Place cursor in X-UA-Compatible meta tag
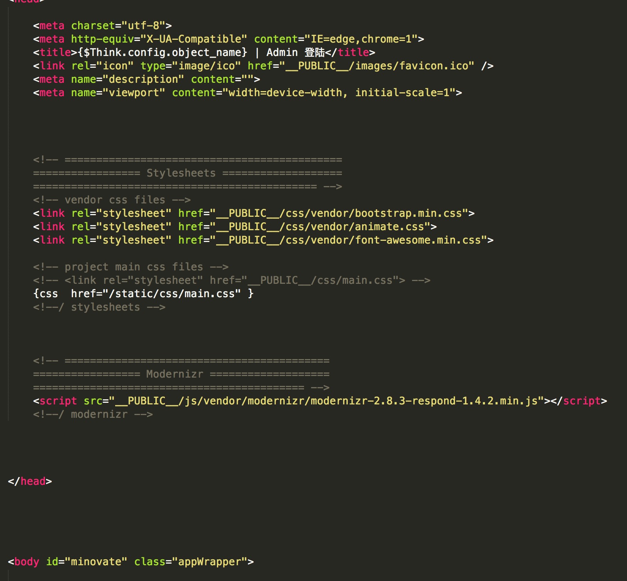The width and height of the screenshot is (627, 581). [228, 39]
